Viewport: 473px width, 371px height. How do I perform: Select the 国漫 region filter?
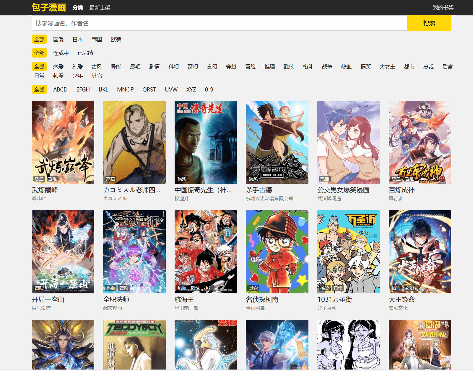[58, 40]
